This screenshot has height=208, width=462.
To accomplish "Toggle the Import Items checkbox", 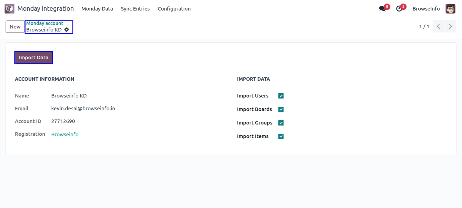I will [281, 136].
